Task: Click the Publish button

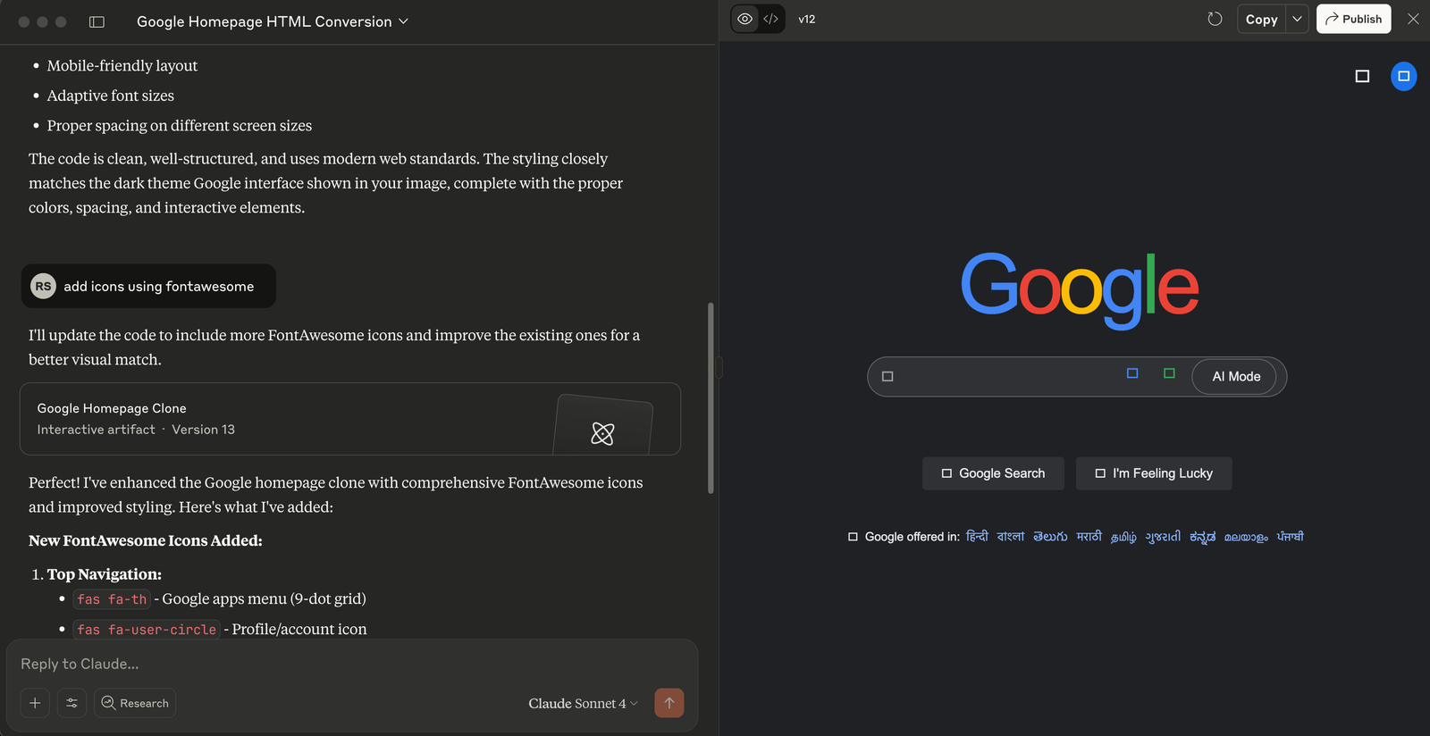Action: click(x=1353, y=19)
